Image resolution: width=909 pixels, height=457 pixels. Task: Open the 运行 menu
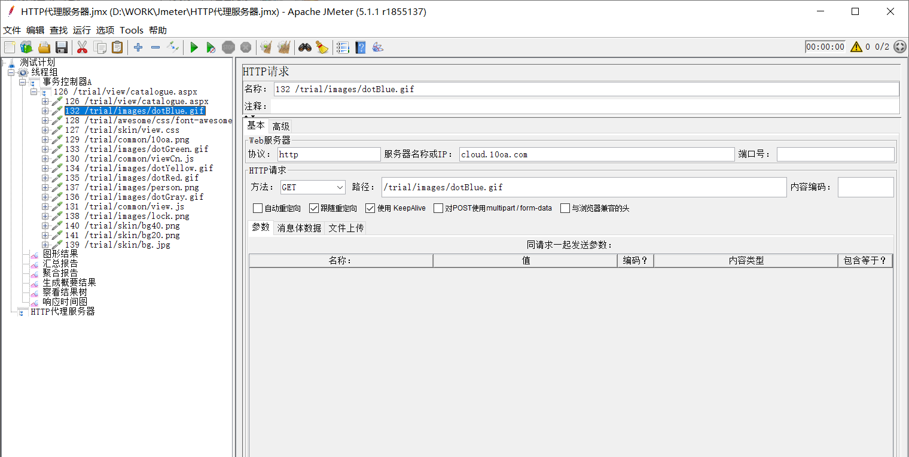82,30
